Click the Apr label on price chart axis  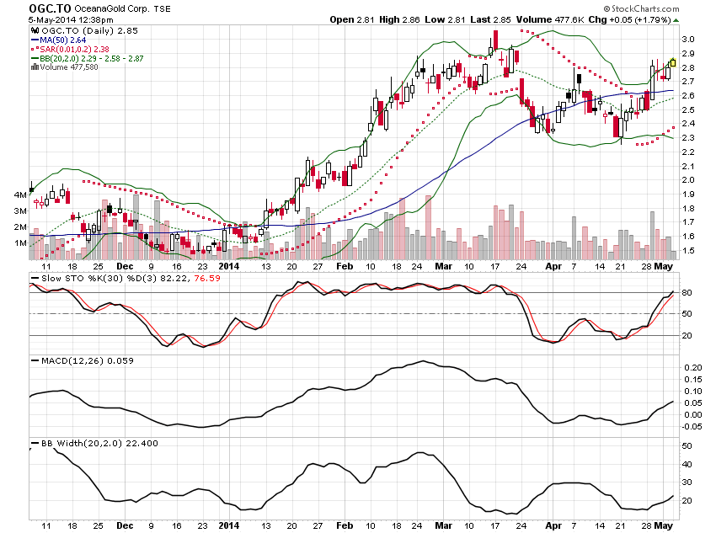553,266
